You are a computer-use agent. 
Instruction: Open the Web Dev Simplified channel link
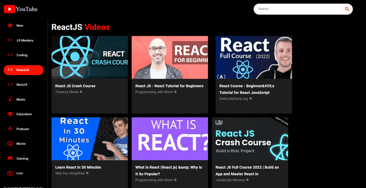[70, 173]
